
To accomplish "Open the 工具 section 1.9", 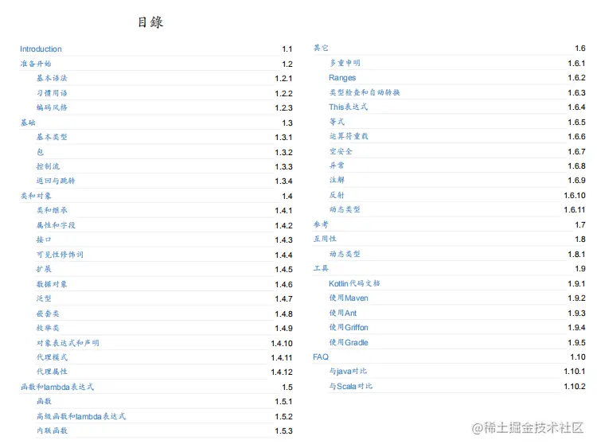I will click(x=321, y=268).
